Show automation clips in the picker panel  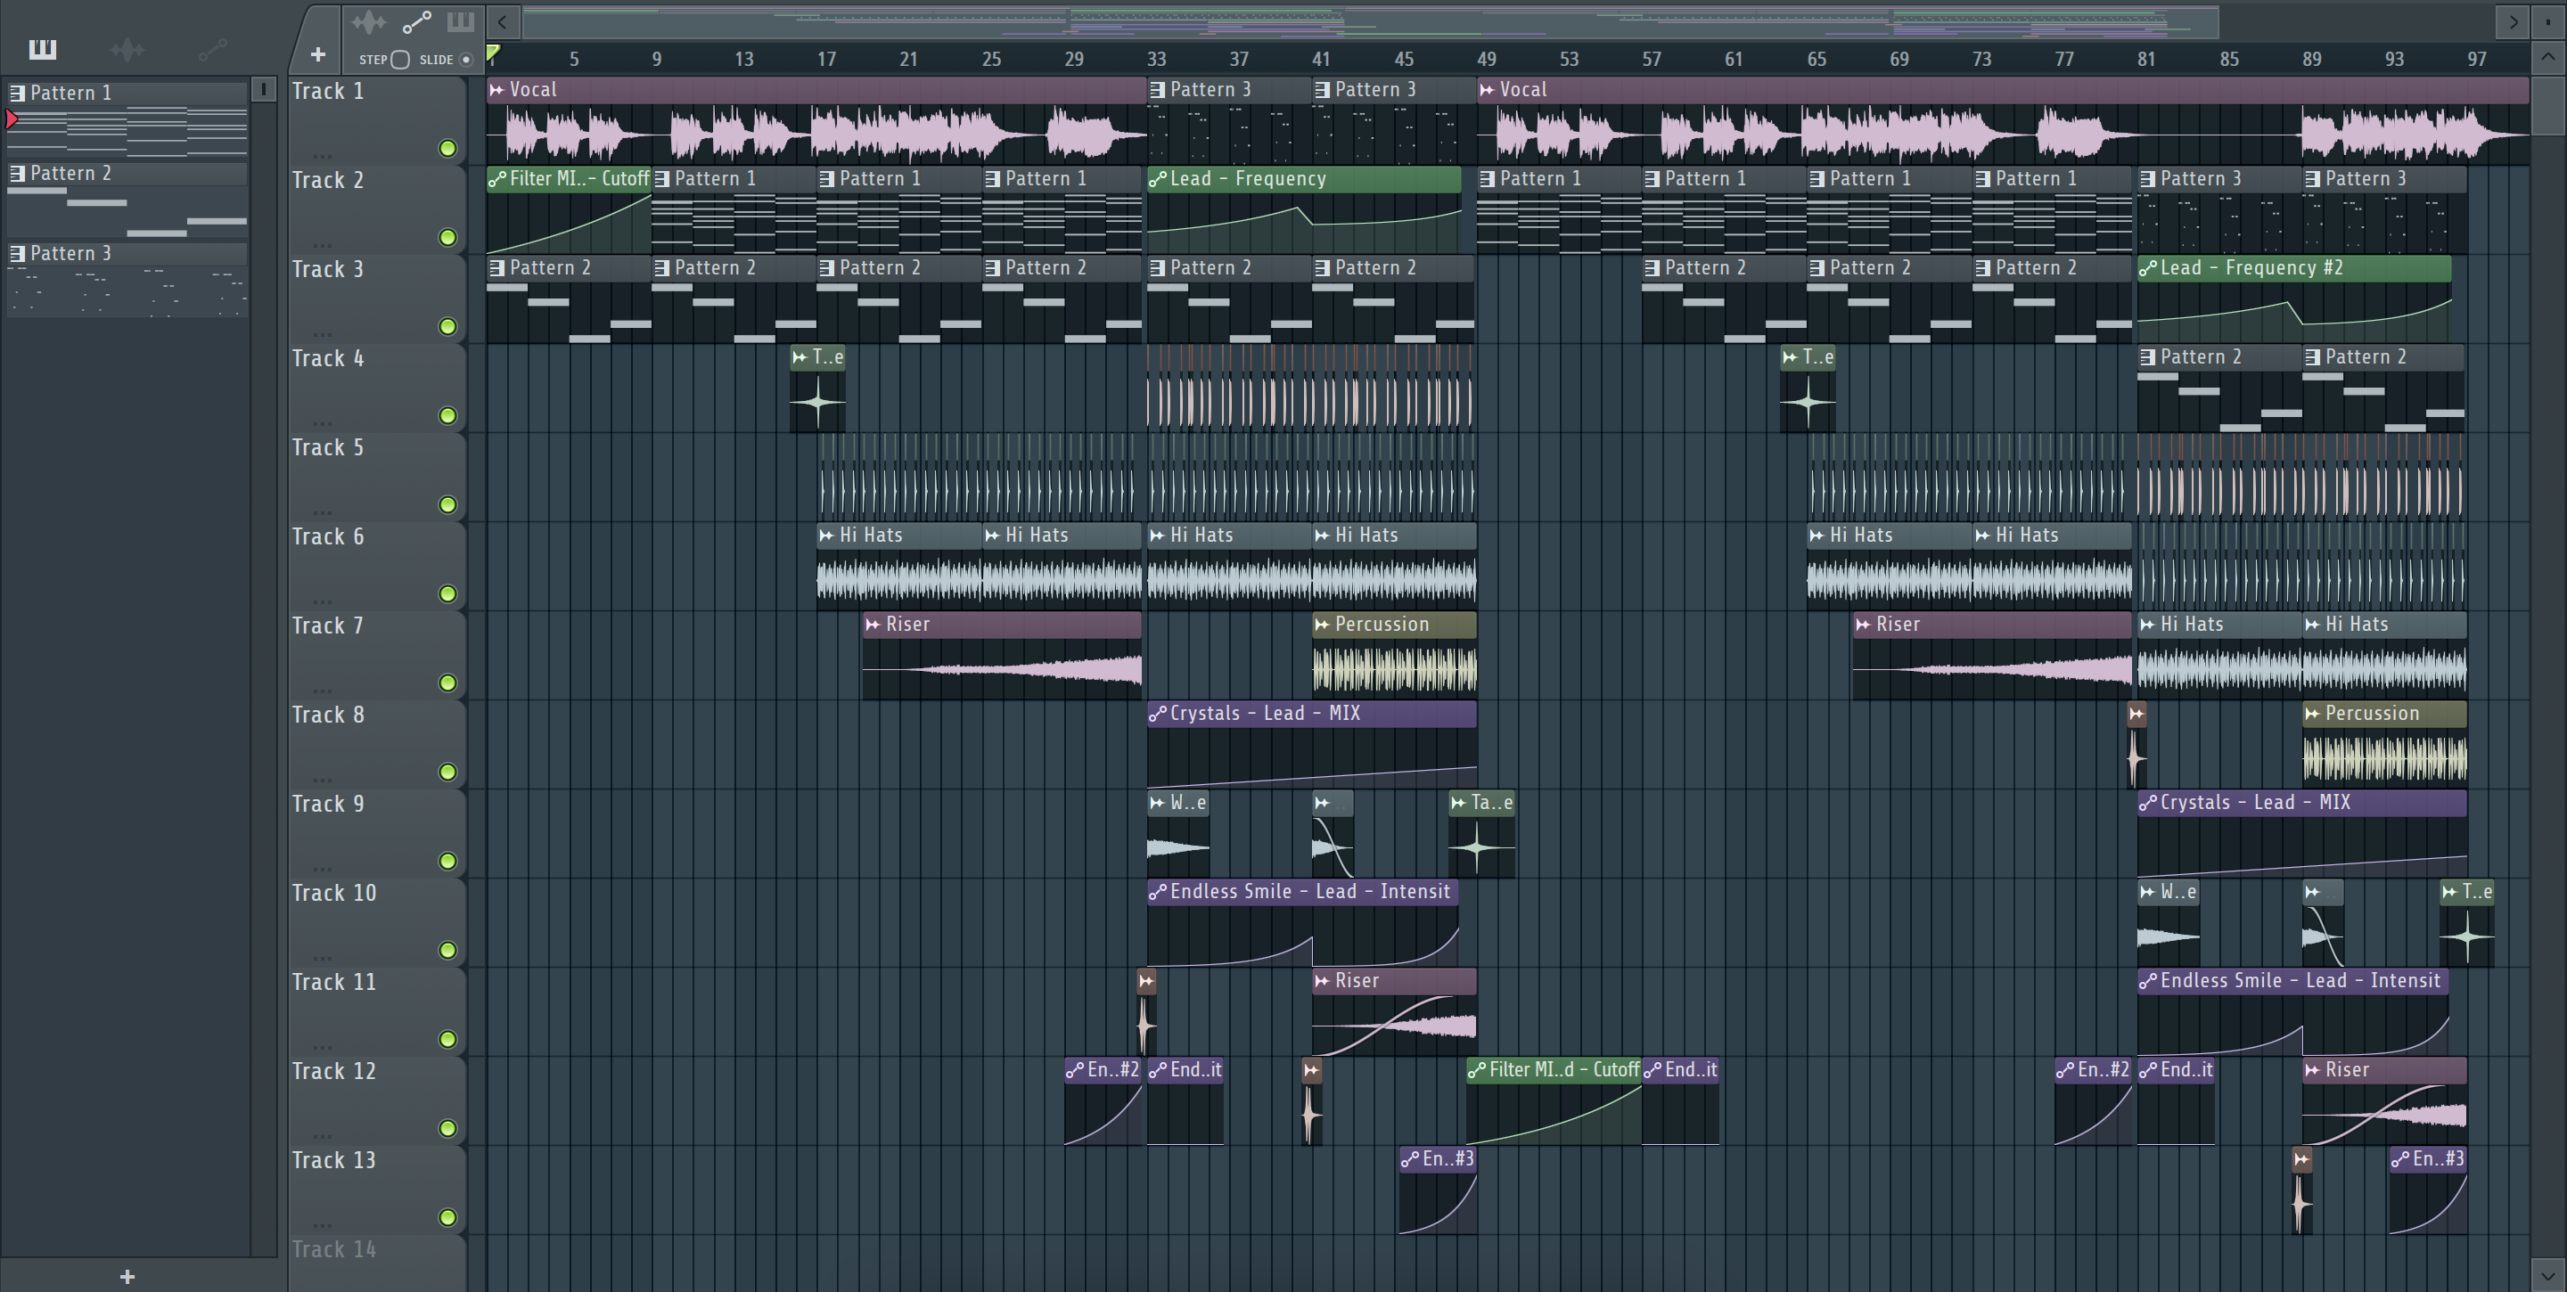pyautogui.click(x=212, y=49)
